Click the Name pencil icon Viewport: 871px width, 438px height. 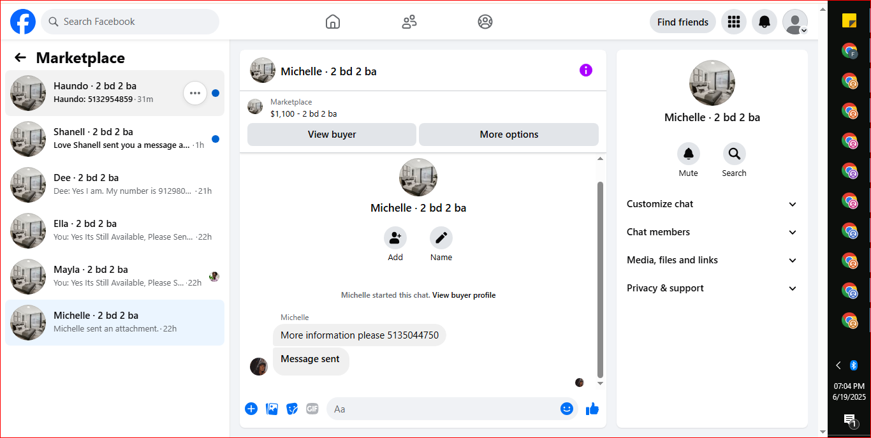(x=441, y=238)
